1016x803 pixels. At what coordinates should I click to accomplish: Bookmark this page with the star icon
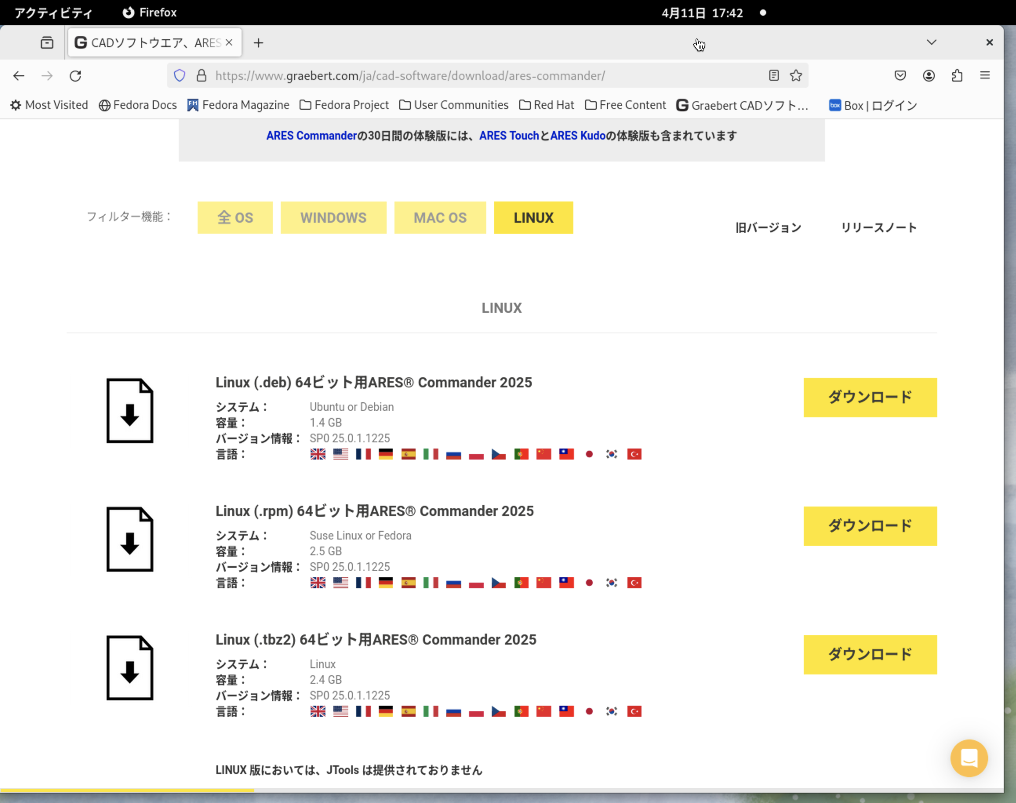click(x=796, y=75)
